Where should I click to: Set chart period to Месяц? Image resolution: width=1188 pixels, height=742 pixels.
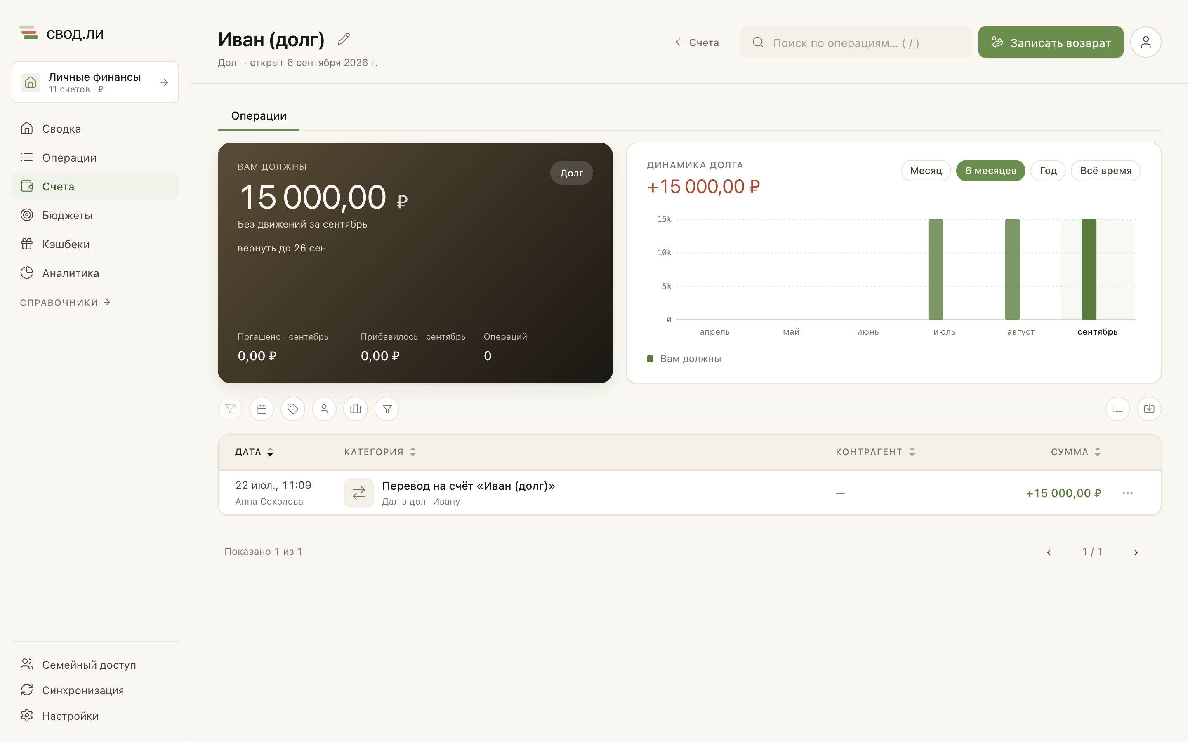pos(926,171)
